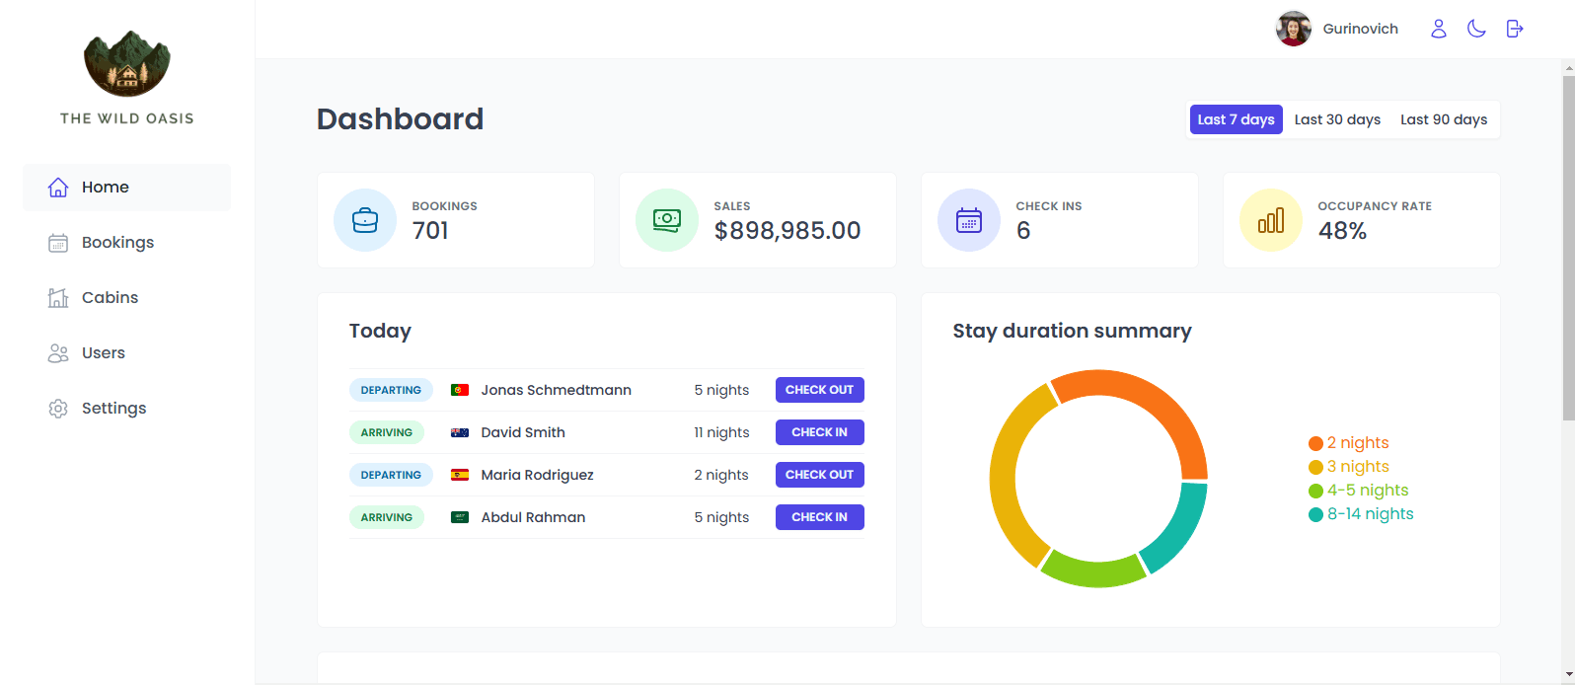This screenshot has width=1575, height=685.
Task: Click the Cabins icon in the sidebar
Action: (x=58, y=298)
